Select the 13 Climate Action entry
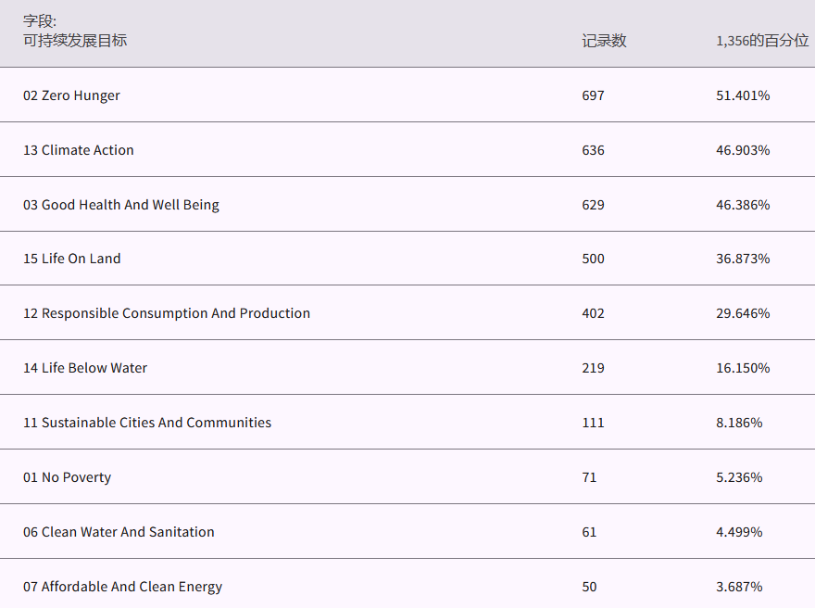The height and width of the screenshot is (608, 815). [79, 150]
